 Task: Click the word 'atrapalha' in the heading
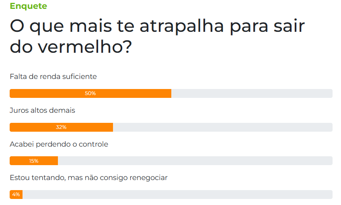pyautogui.click(x=182, y=27)
